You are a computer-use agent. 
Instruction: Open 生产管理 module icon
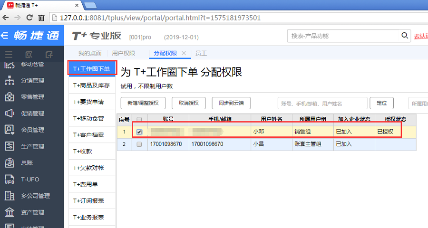point(10,146)
